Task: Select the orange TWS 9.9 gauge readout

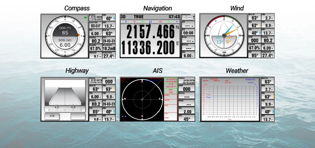Action: [229, 41]
